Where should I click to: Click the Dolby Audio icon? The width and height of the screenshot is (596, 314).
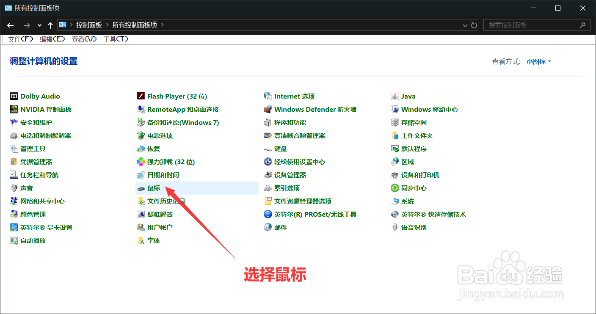tap(14, 96)
